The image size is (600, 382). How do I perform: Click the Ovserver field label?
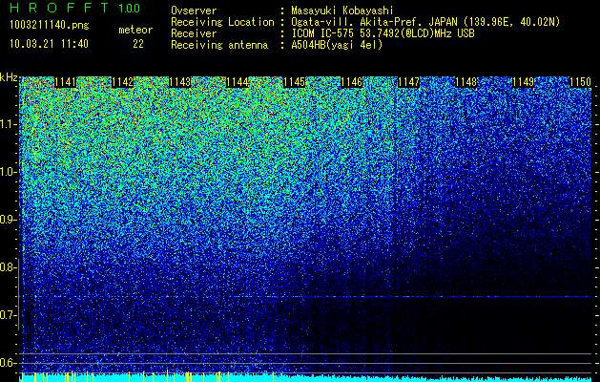coord(194,11)
